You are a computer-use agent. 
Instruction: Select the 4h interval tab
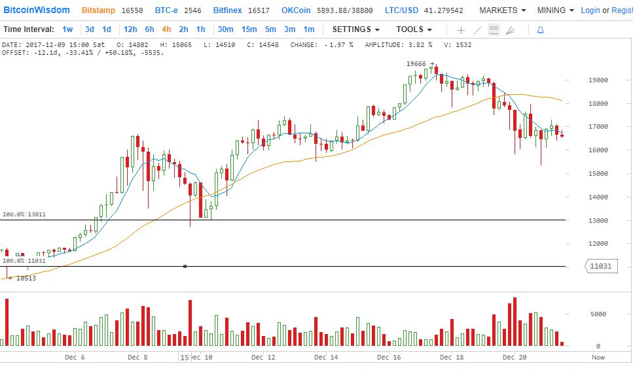[166, 29]
